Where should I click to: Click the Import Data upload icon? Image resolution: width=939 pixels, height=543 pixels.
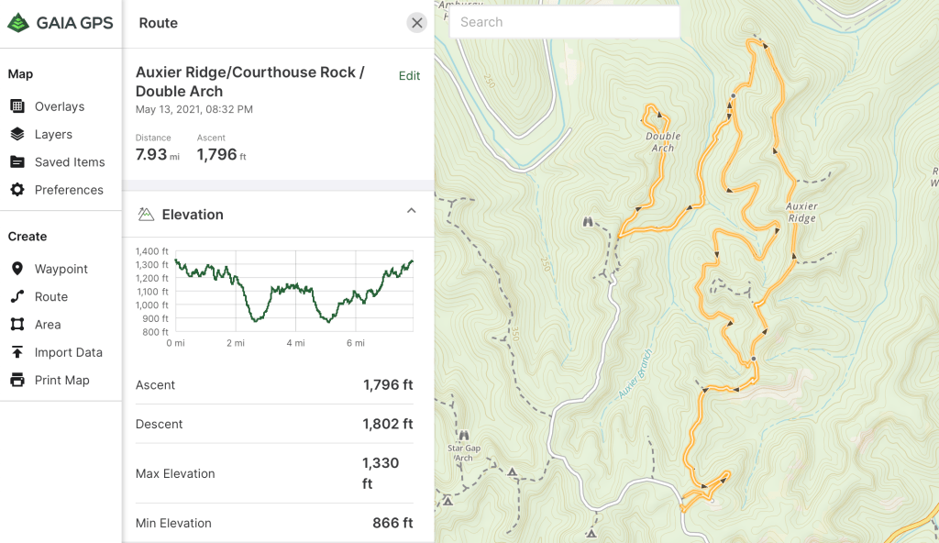click(x=17, y=352)
